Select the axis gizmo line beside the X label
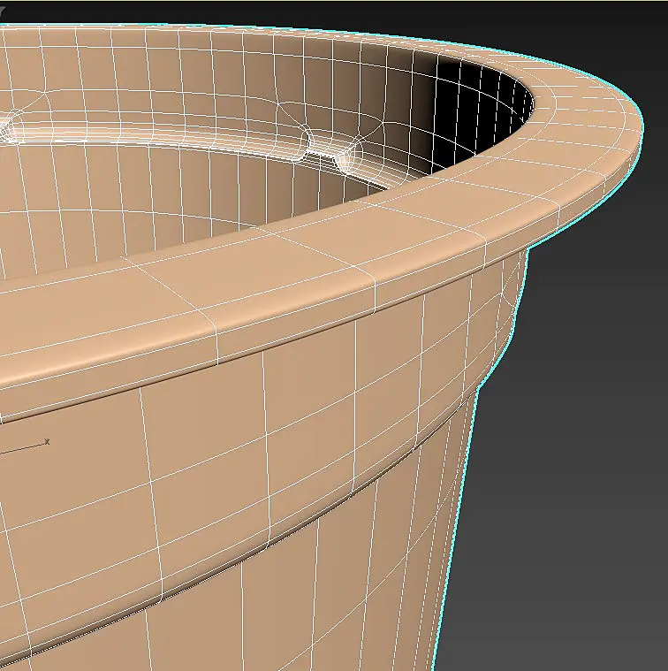Image resolution: width=668 pixels, height=671 pixels. point(21,448)
